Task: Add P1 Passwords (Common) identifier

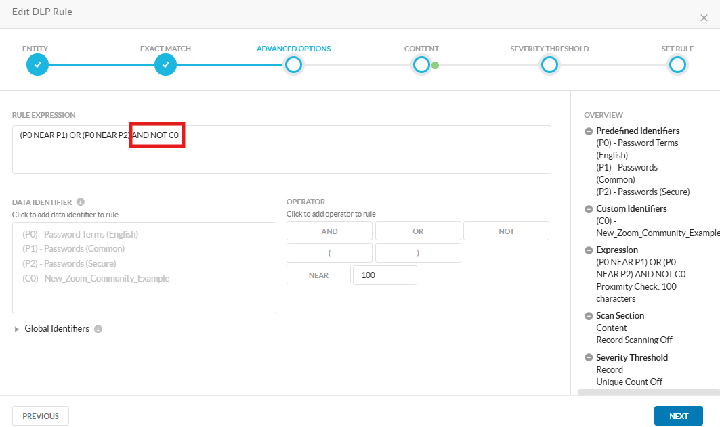Action: pyautogui.click(x=73, y=248)
